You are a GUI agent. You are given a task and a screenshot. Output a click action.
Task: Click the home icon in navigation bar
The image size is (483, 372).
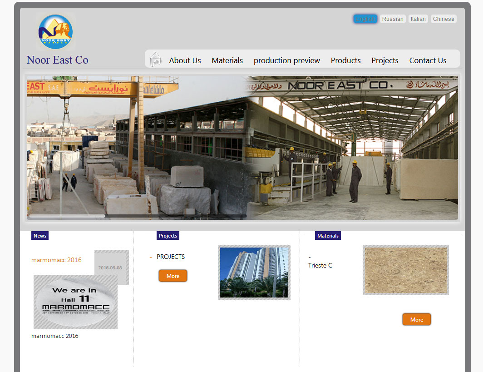point(156,60)
